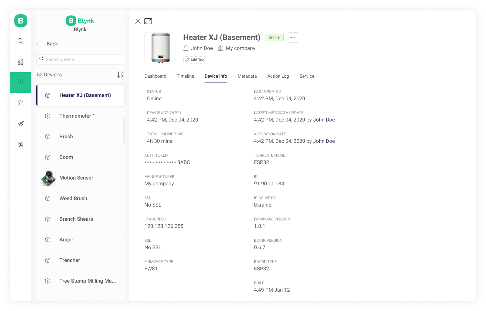The image size is (486, 311).
Task: Open the analytics chart icon in sidebar
Action: pyautogui.click(x=21, y=62)
